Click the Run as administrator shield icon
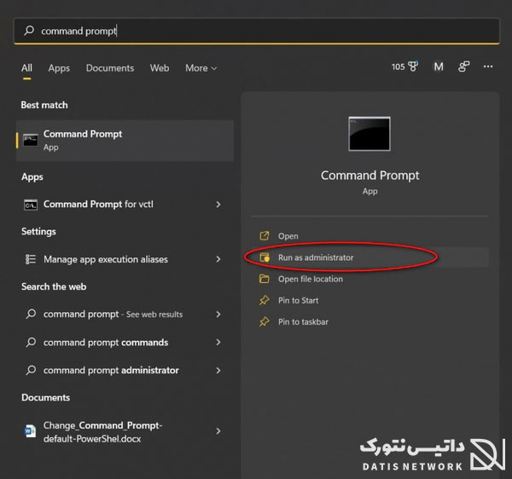This screenshot has height=479, width=512. tap(265, 257)
